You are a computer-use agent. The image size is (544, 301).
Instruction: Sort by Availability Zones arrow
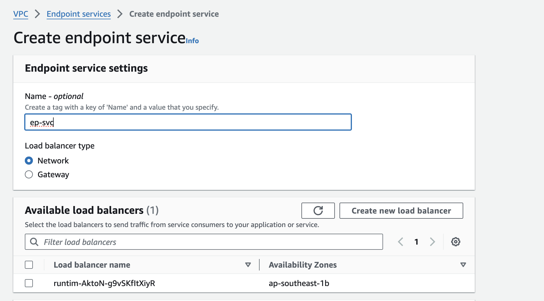[x=463, y=265]
